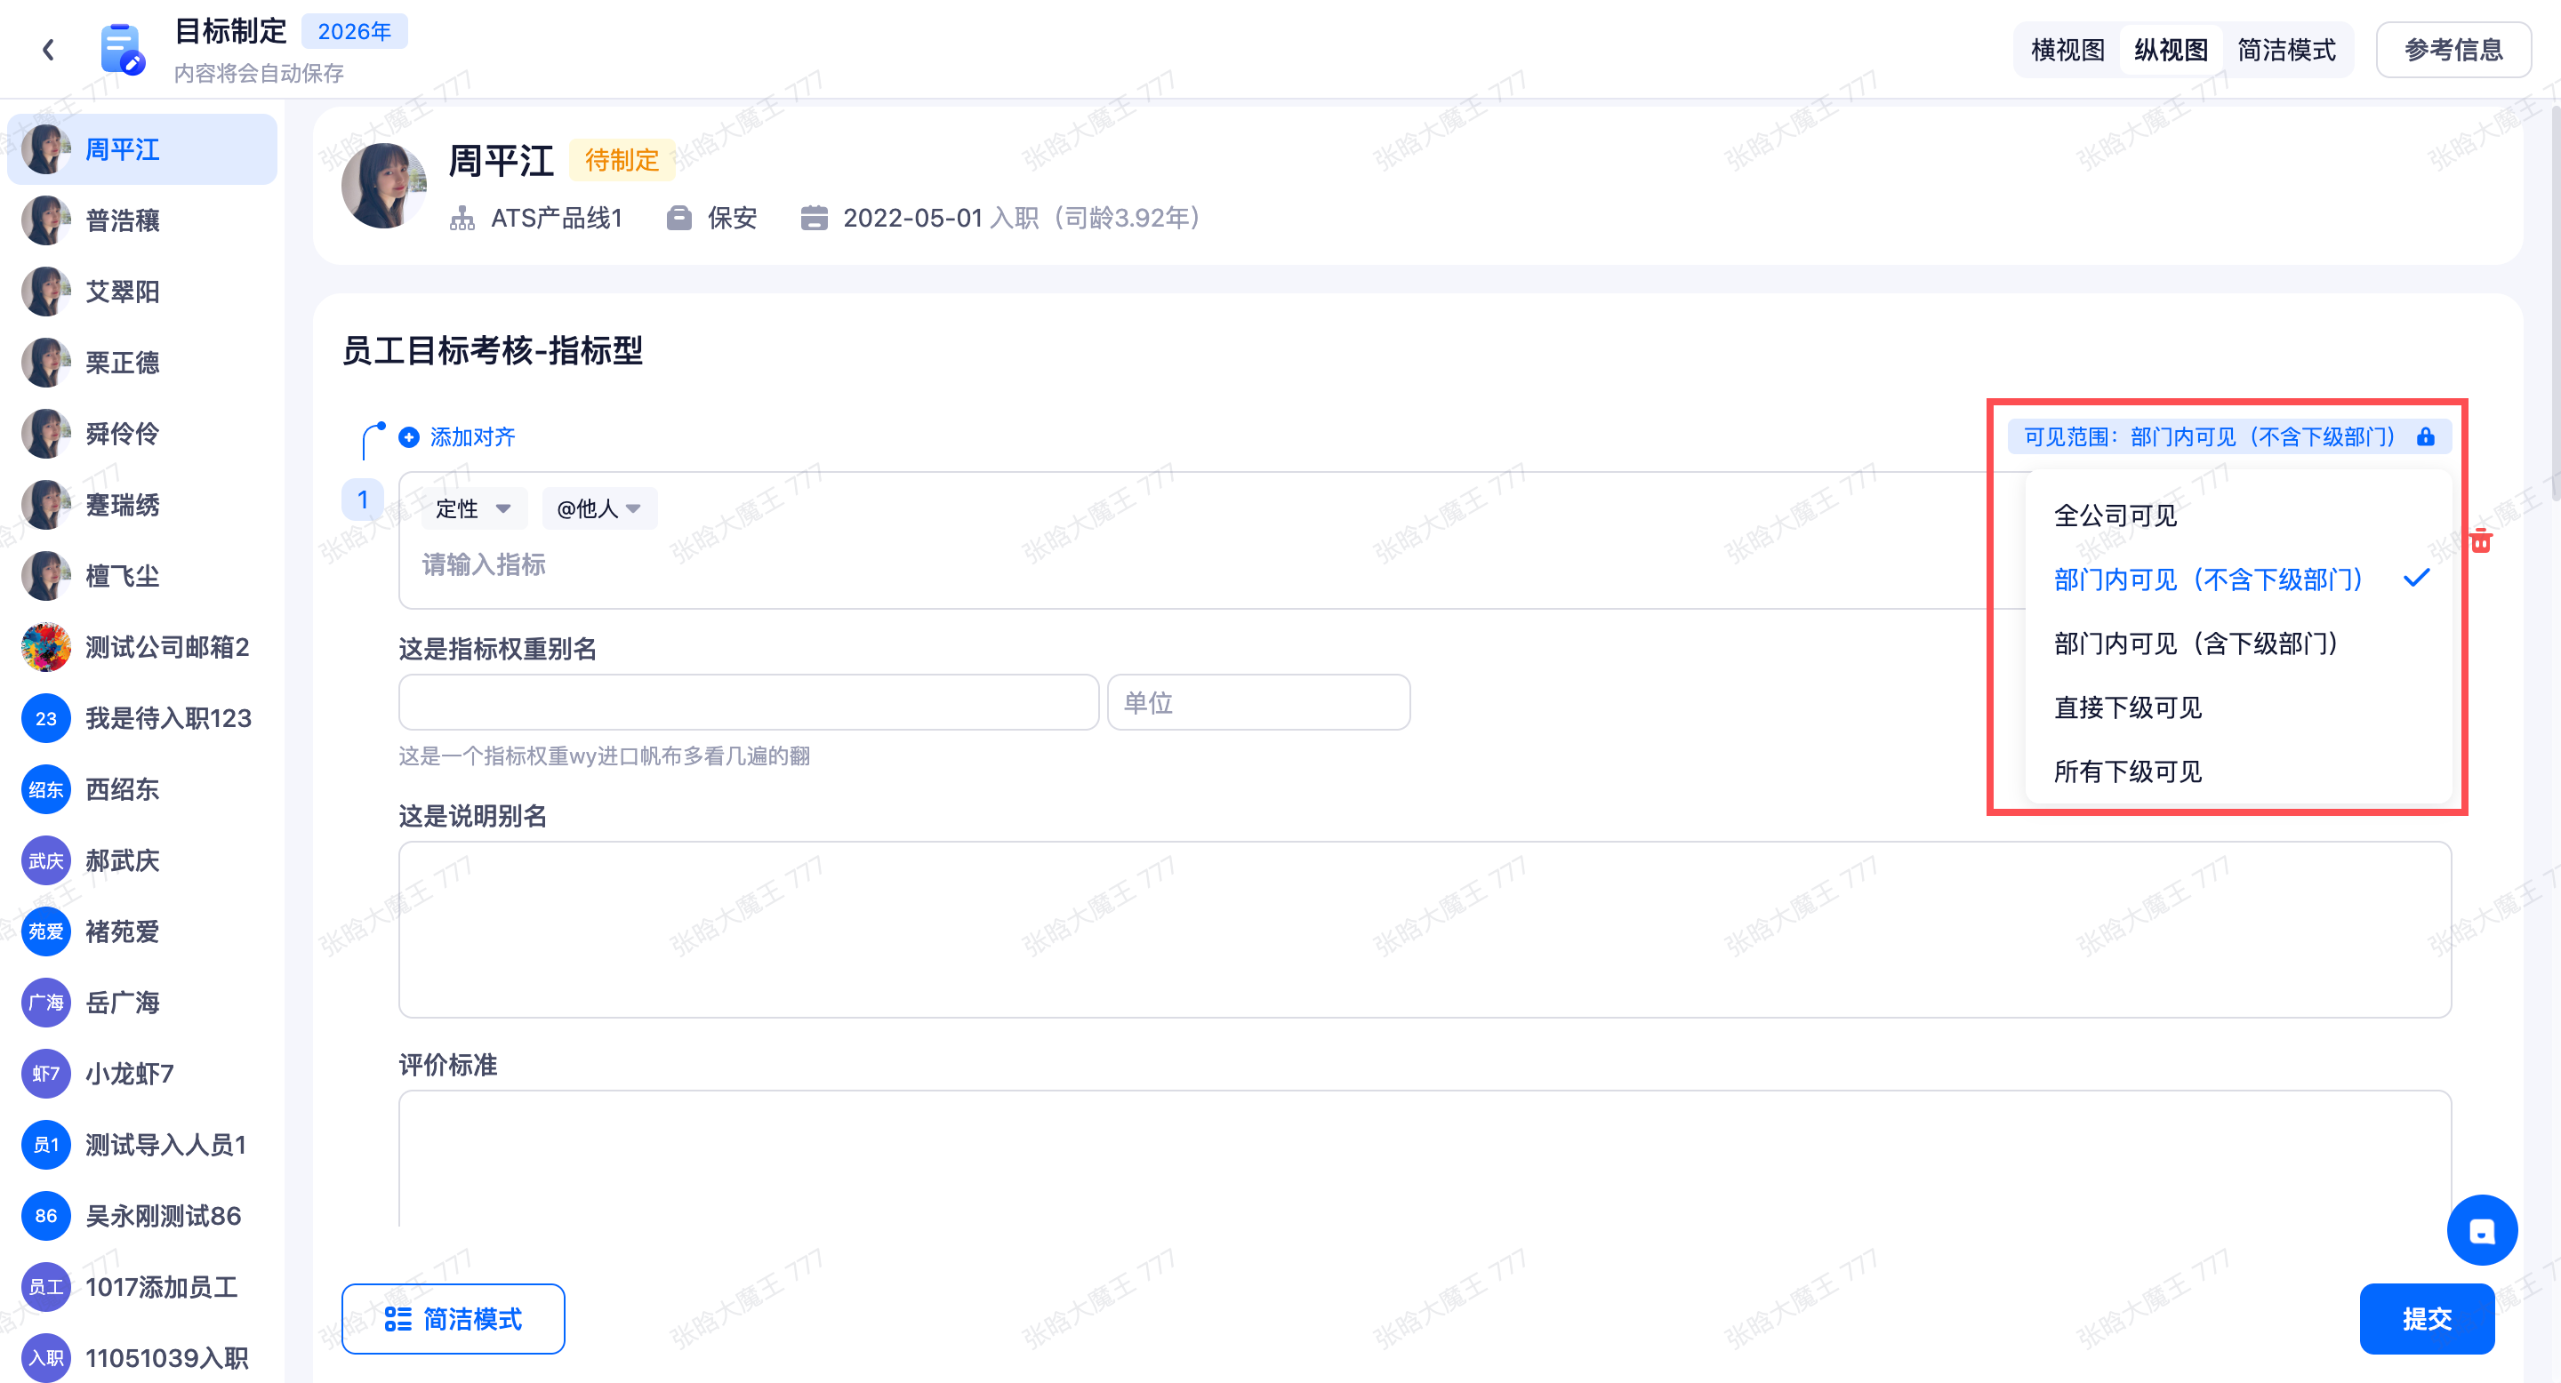2561x1383 pixels.
Task: Click the plus icon beside 添加对齐
Action: tap(409, 437)
